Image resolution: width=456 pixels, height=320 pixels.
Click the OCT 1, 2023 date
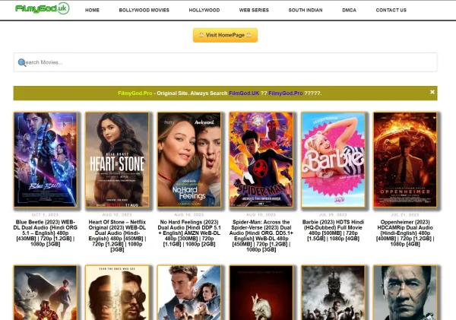coord(45,214)
